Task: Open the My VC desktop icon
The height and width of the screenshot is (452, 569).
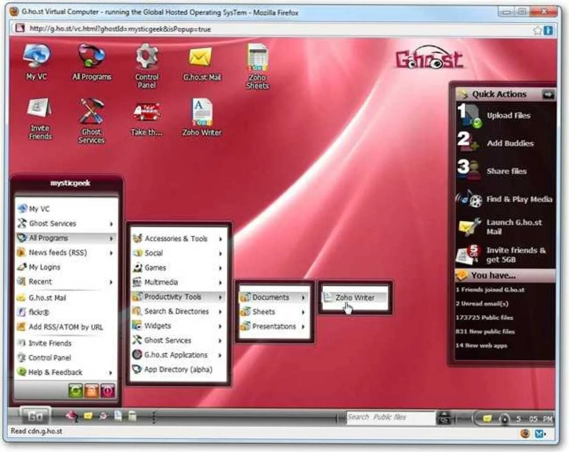Action: (x=37, y=62)
